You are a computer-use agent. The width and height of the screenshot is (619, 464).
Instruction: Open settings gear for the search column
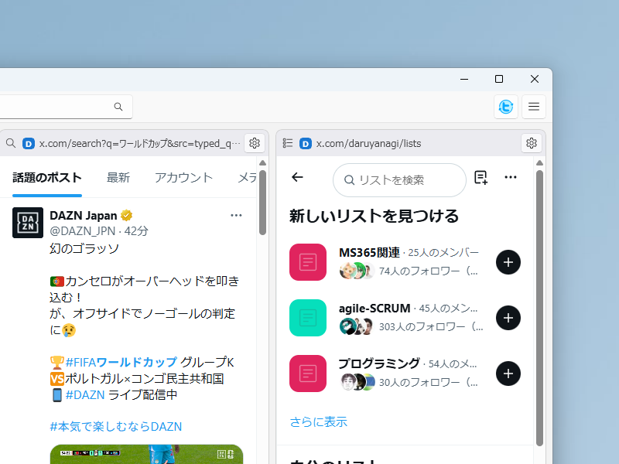click(x=255, y=143)
